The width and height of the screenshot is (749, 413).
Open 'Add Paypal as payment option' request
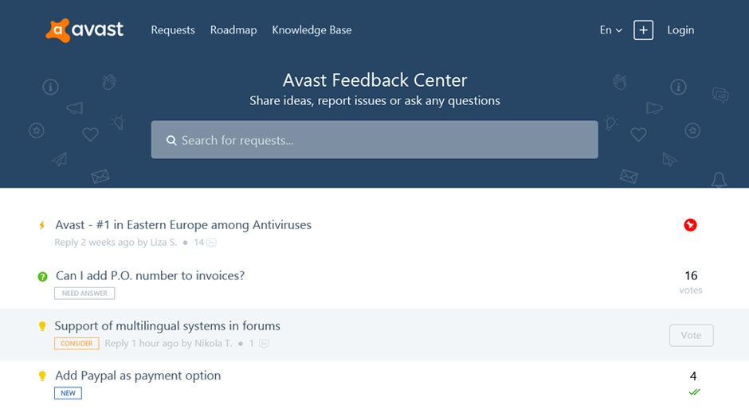[138, 376]
